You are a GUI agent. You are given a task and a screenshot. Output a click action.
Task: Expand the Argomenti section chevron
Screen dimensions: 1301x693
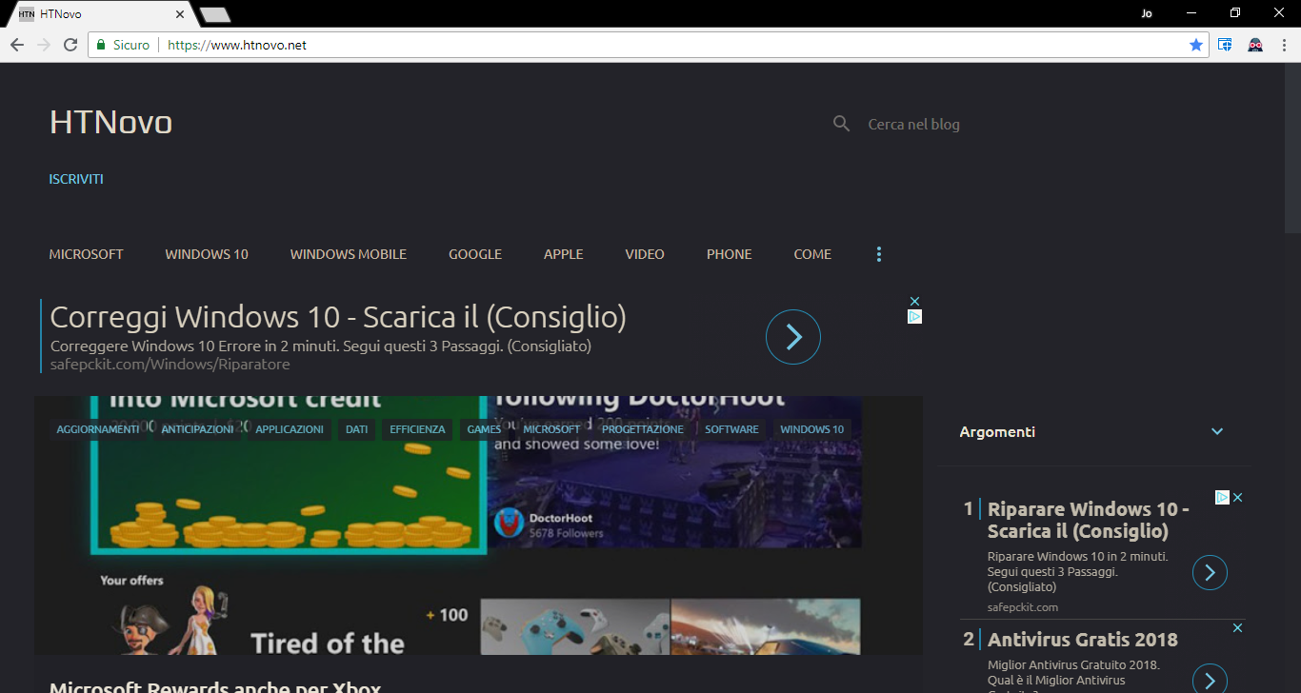1217,432
